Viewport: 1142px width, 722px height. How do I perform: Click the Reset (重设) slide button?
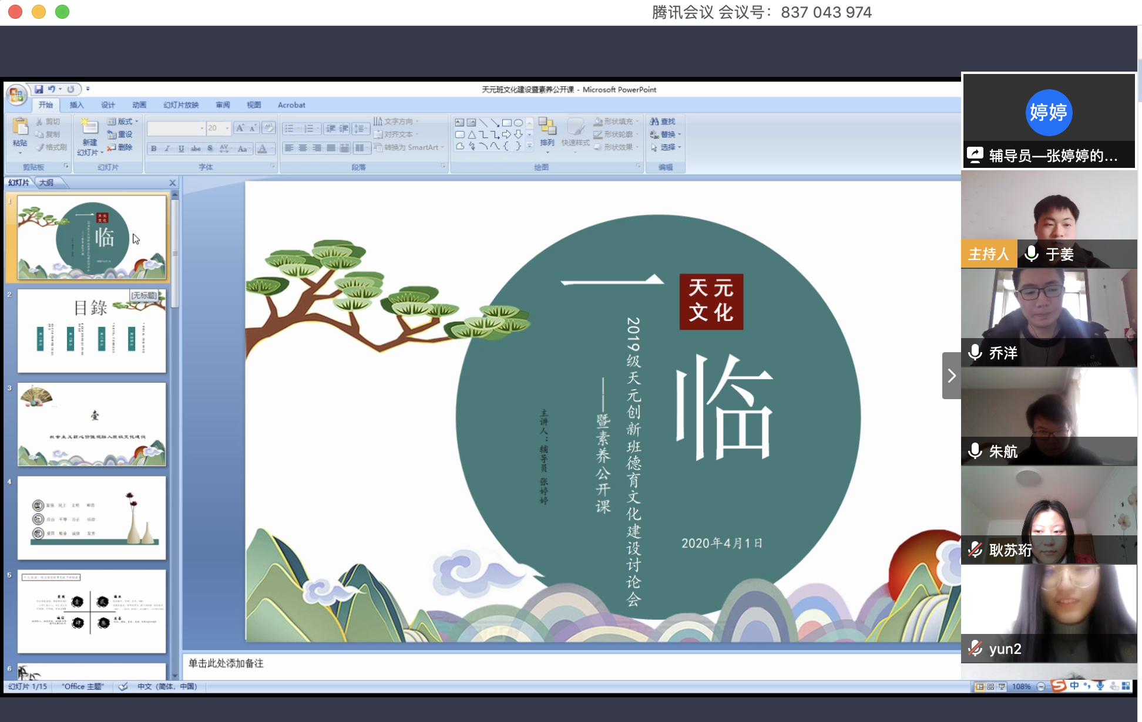click(x=120, y=134)
